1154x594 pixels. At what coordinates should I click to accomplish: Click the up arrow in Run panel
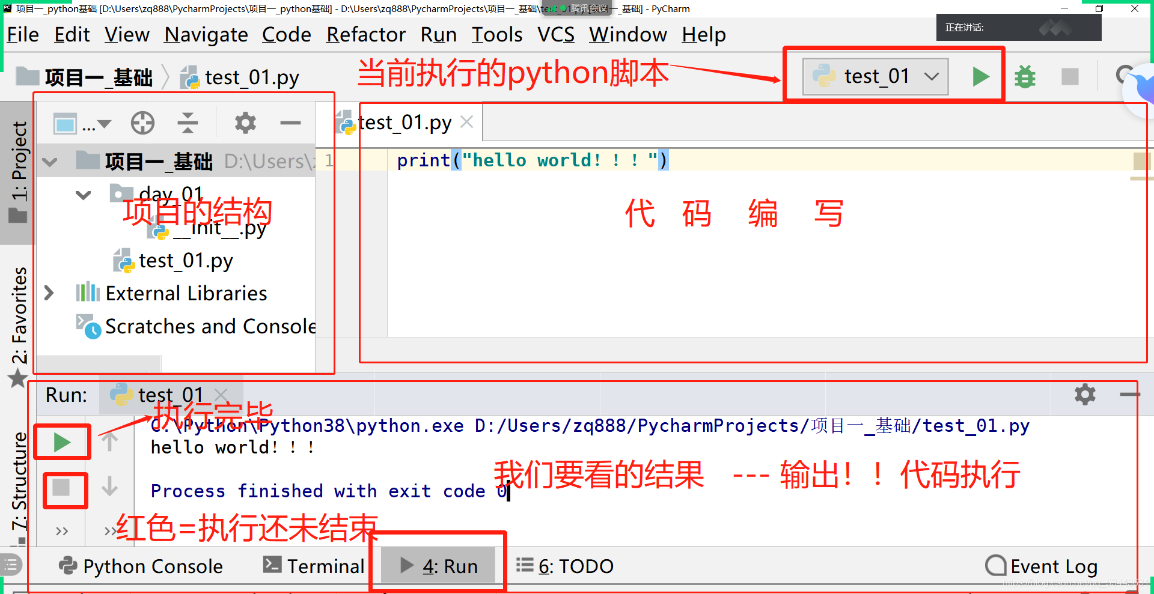click(x=109, y=442)
